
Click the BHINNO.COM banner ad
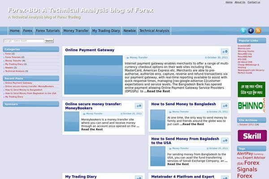pyautogui.click(x=252, y=97)
